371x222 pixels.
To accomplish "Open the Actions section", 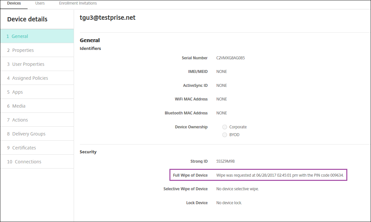I will [x=20, y=120].
